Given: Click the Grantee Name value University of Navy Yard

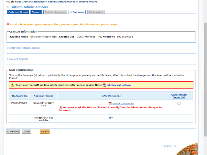Looking at the screenshot, I should 43,37.
